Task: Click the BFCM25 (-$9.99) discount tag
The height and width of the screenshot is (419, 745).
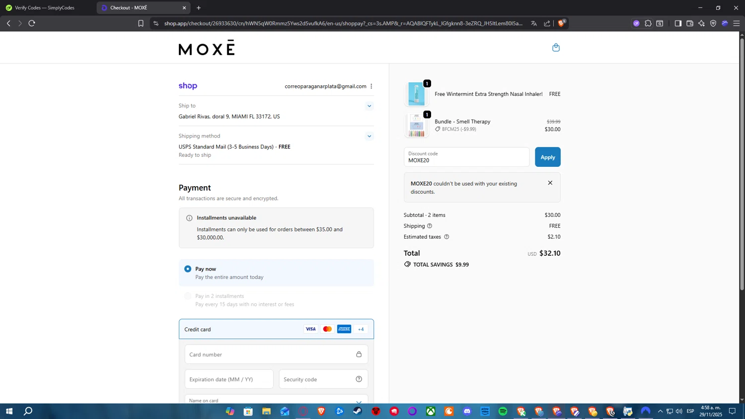Action: tap(455, 129)
